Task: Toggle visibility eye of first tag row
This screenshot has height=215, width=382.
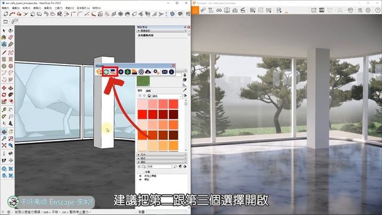Action: click(140, 176)
